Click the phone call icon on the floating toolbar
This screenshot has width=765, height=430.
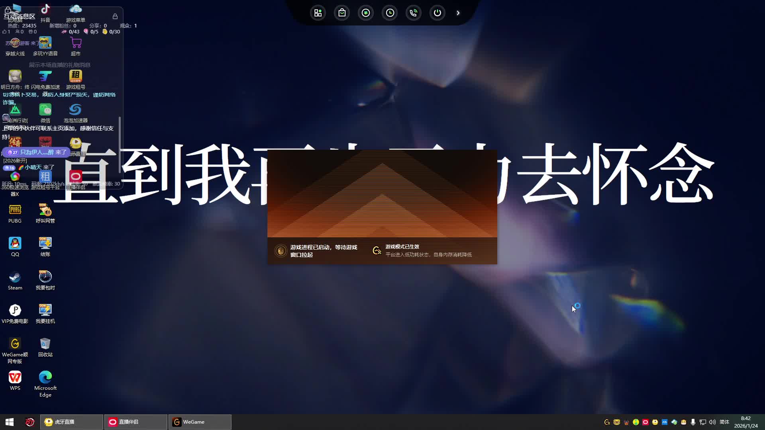click(x=414, y=13)
